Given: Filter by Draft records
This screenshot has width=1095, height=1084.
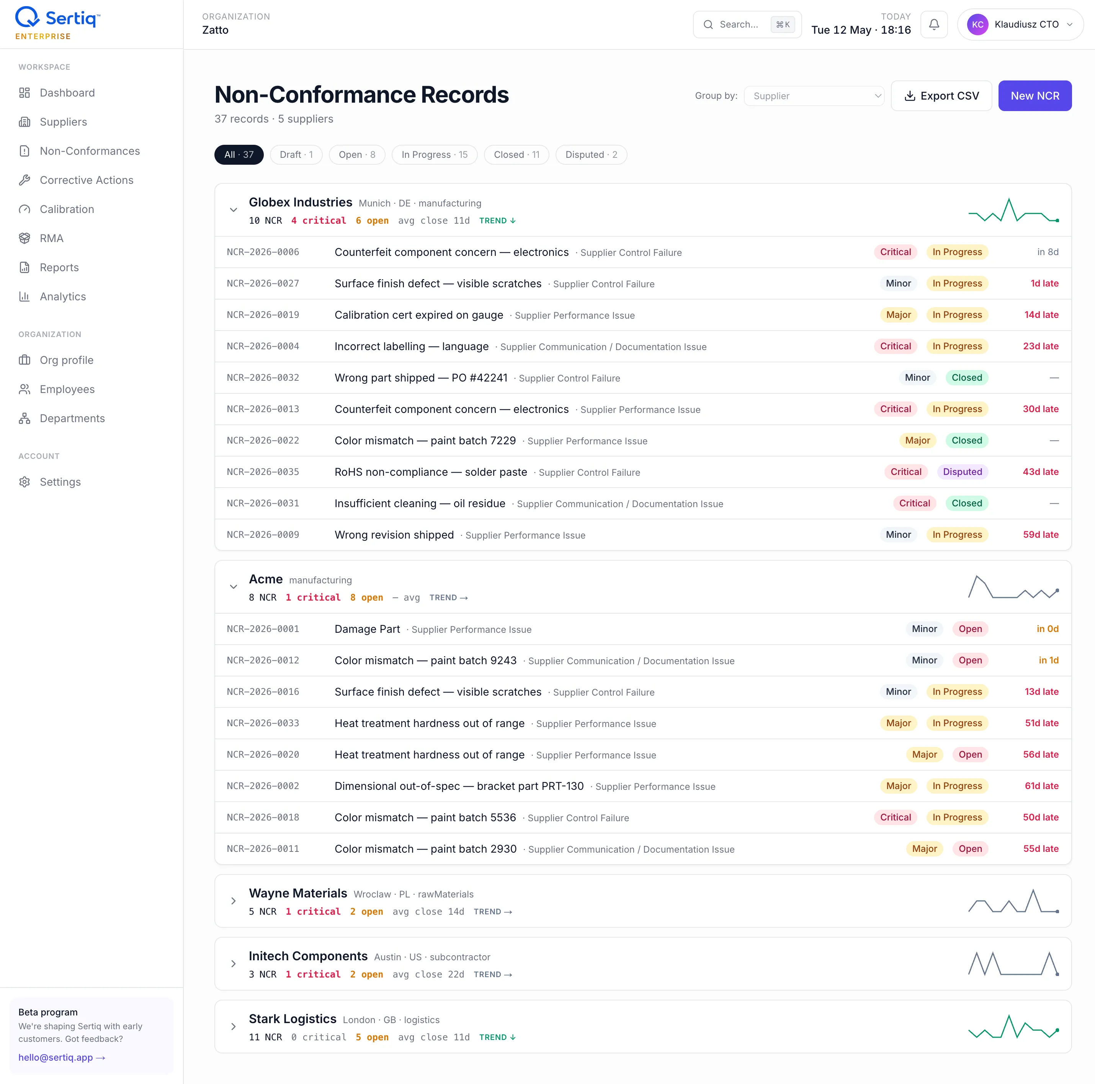Looking at the screenshot, I should (x=296, y=155).
